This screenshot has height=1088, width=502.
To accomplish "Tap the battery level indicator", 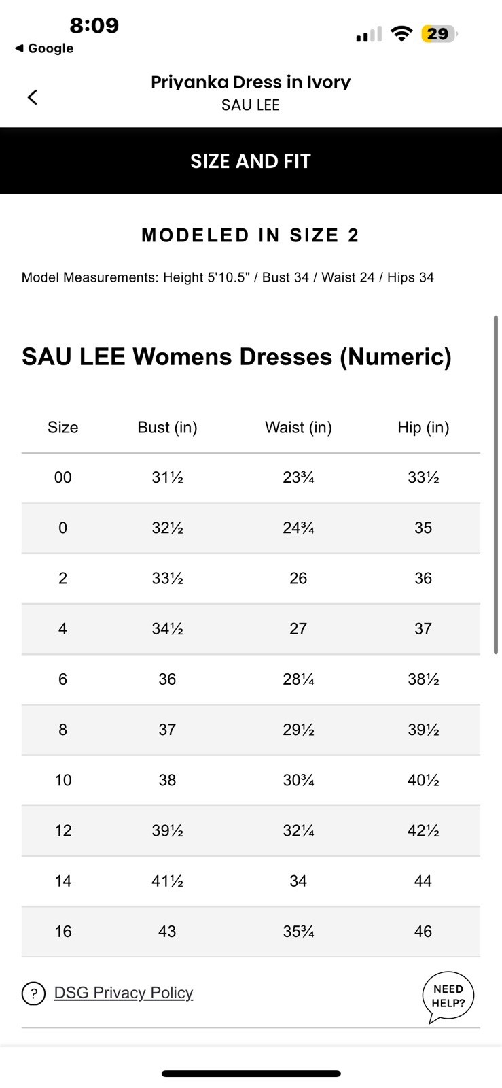I will [x=439, y=33].
